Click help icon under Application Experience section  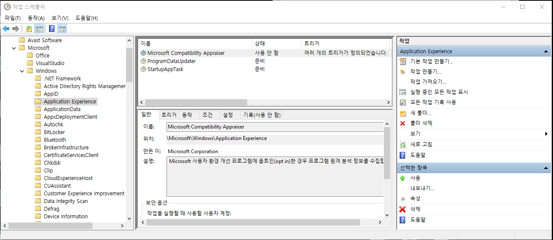[x=403, y=155]
